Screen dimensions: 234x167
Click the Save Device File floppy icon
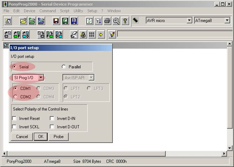[x=56, y=21]
